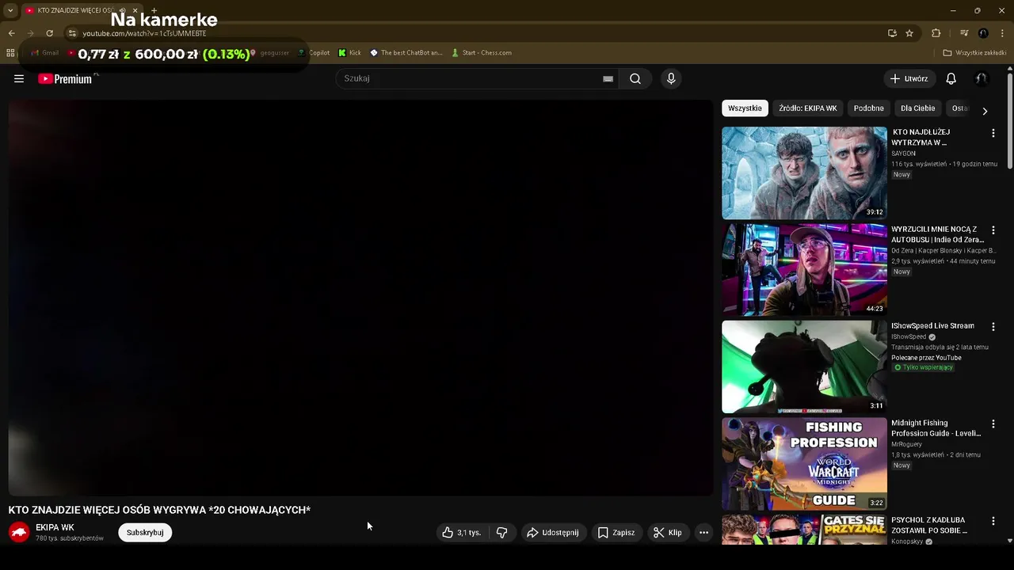Open the EKIPA WK channel avatar

pyautogui.click(x=19, y=533)
